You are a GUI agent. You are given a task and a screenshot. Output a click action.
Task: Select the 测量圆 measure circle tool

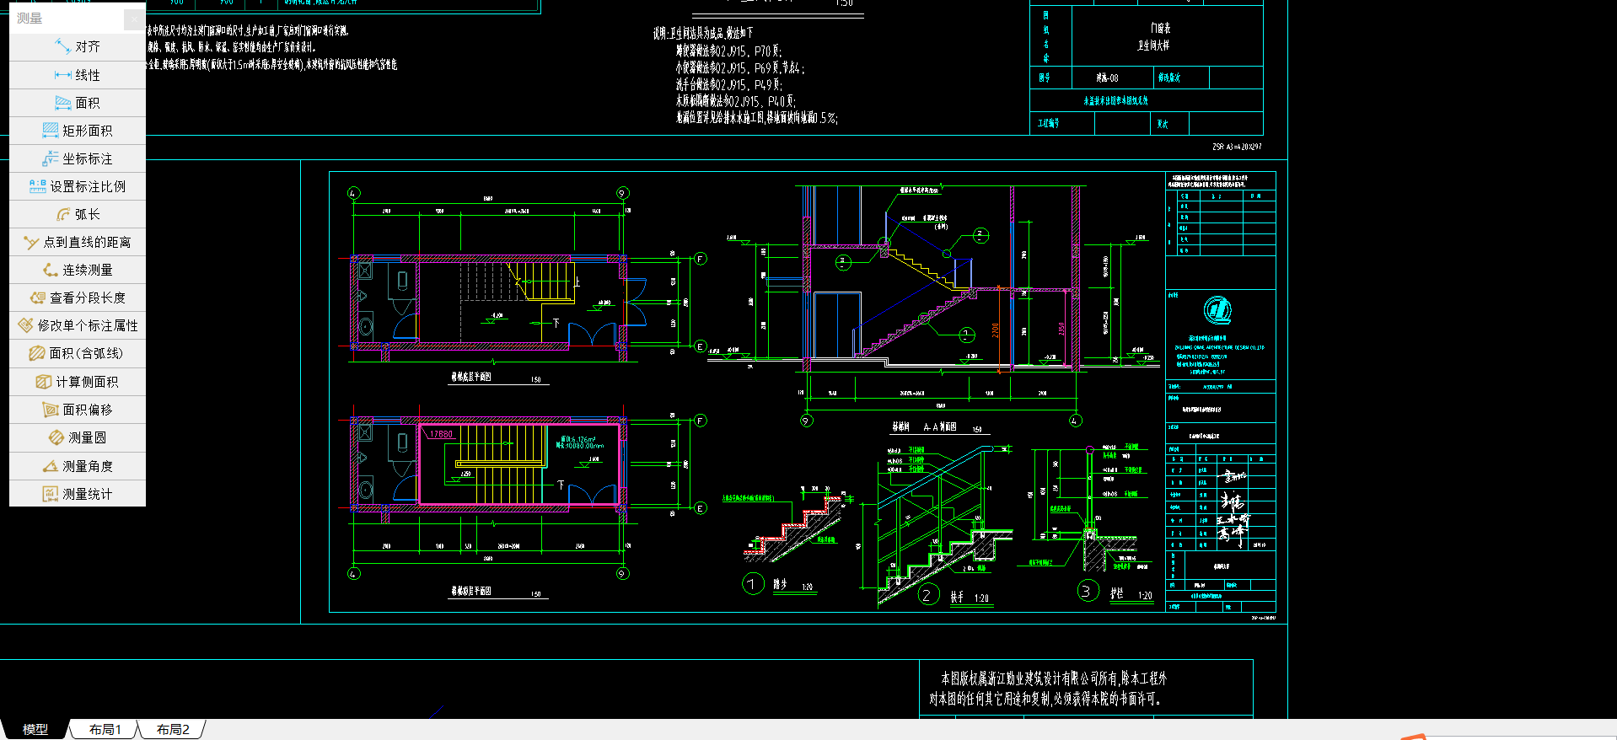click(x=78, y=437)
